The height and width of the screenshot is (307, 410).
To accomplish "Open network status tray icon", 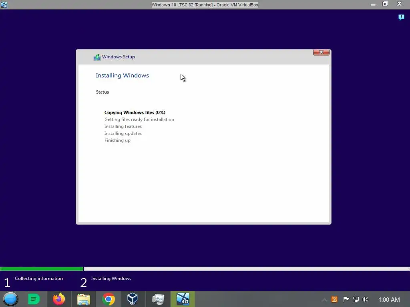I will tap(356, 299).
